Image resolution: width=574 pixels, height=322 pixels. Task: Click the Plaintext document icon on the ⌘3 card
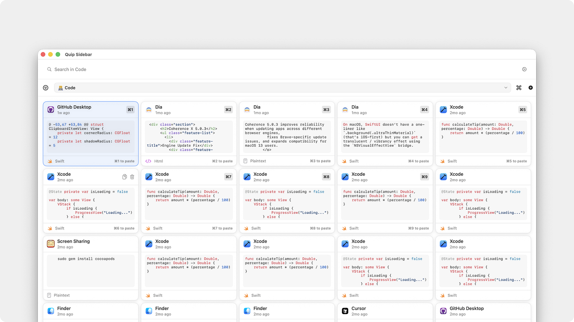(x=246, y=161)
